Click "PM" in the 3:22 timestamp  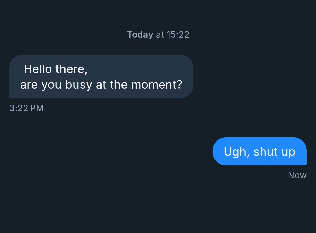[37, 108]
